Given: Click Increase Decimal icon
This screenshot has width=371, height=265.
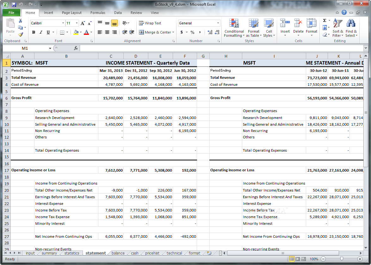Looking at the screenshot, I should coord(210,32).
